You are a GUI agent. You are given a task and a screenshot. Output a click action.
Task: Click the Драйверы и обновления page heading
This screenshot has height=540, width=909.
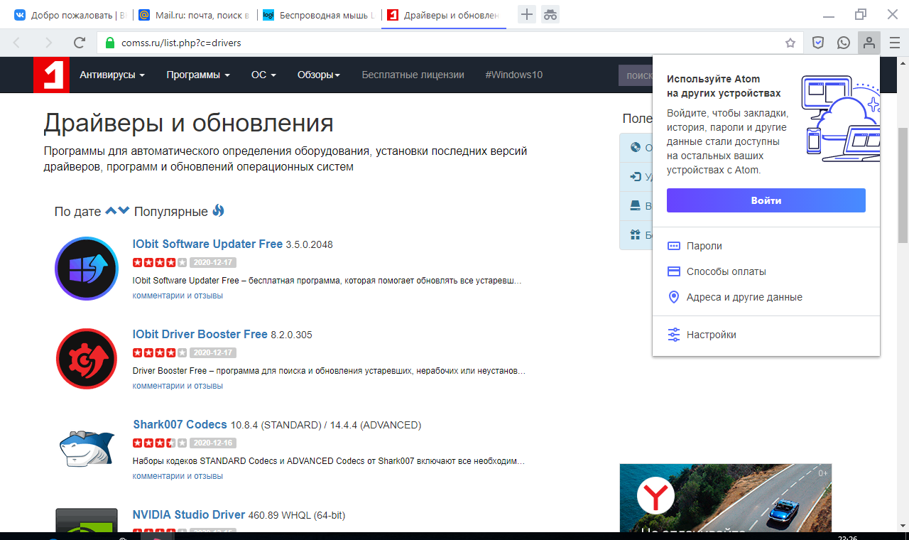(x=188, y=123)
